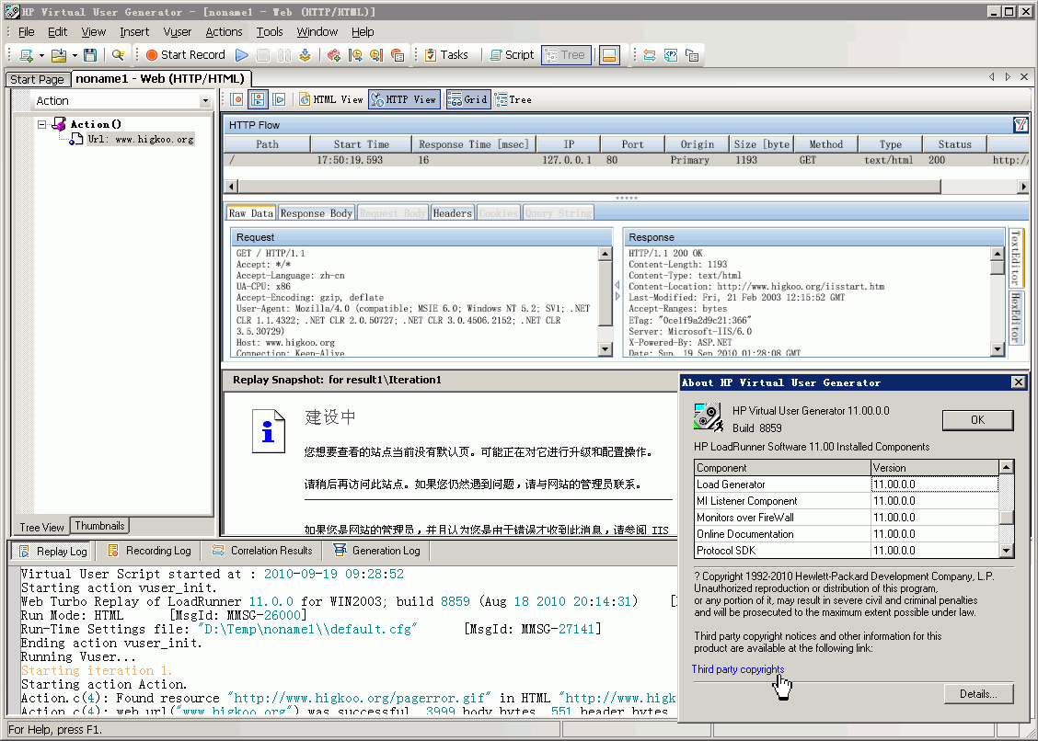Open the Correlation Results tab
Viewport: 1038px width, 741px height.
(263, 551)
